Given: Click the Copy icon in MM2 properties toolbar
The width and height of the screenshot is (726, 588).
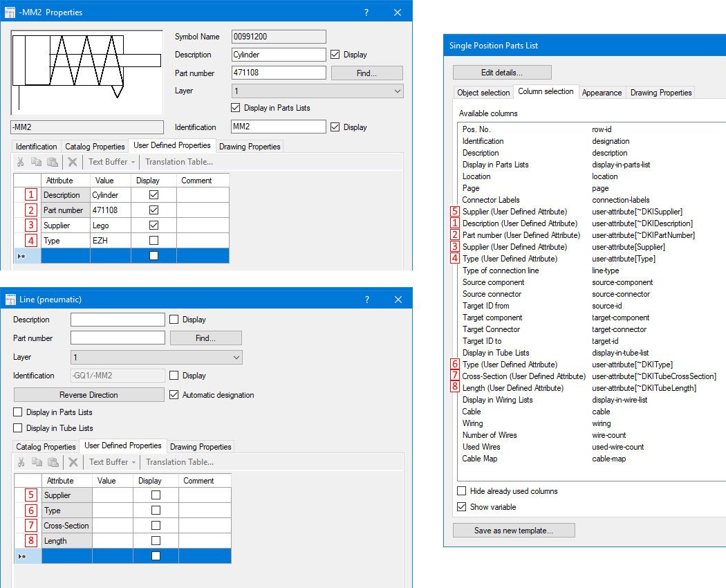Looking at the screenshot, I should (36, 161).
